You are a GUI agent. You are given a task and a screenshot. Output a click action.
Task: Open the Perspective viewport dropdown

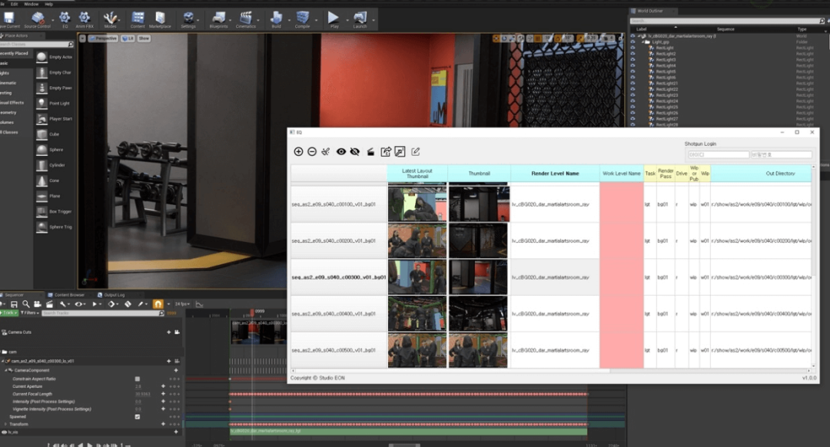[x=104, y=38]
